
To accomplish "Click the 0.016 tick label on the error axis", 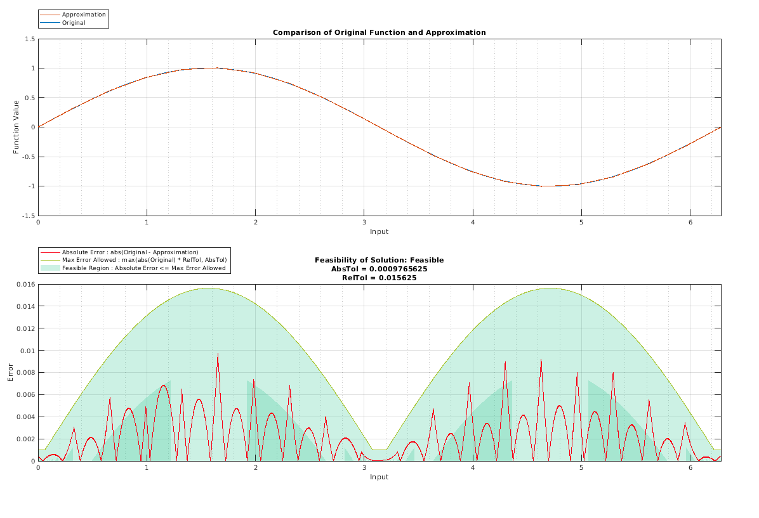I will (25, 285).
